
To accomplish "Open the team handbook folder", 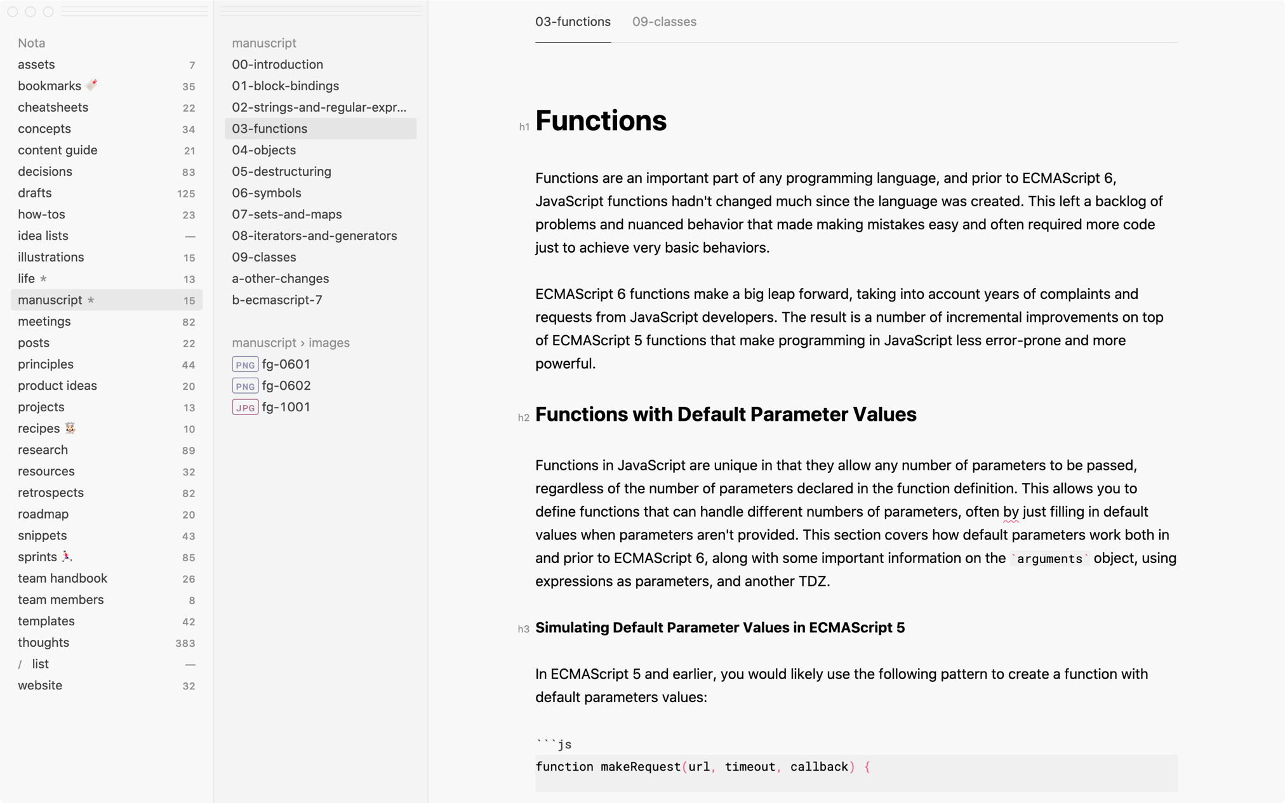I will pyautogui.click(x=107, y=579).
